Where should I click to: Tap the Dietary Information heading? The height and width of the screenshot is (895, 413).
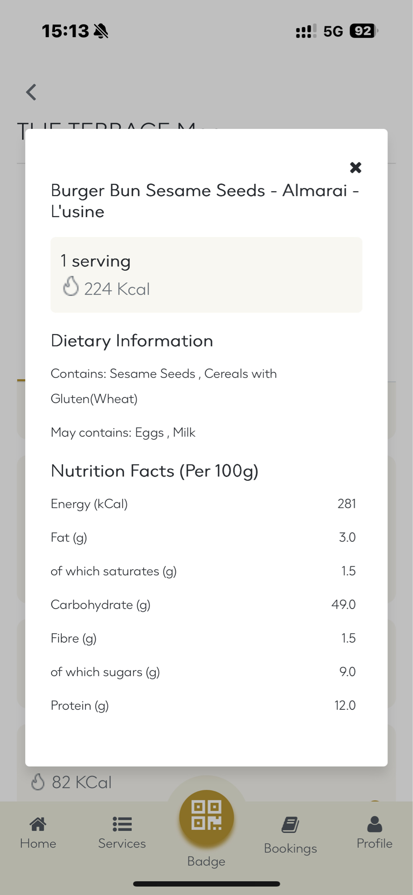(132, 341)
